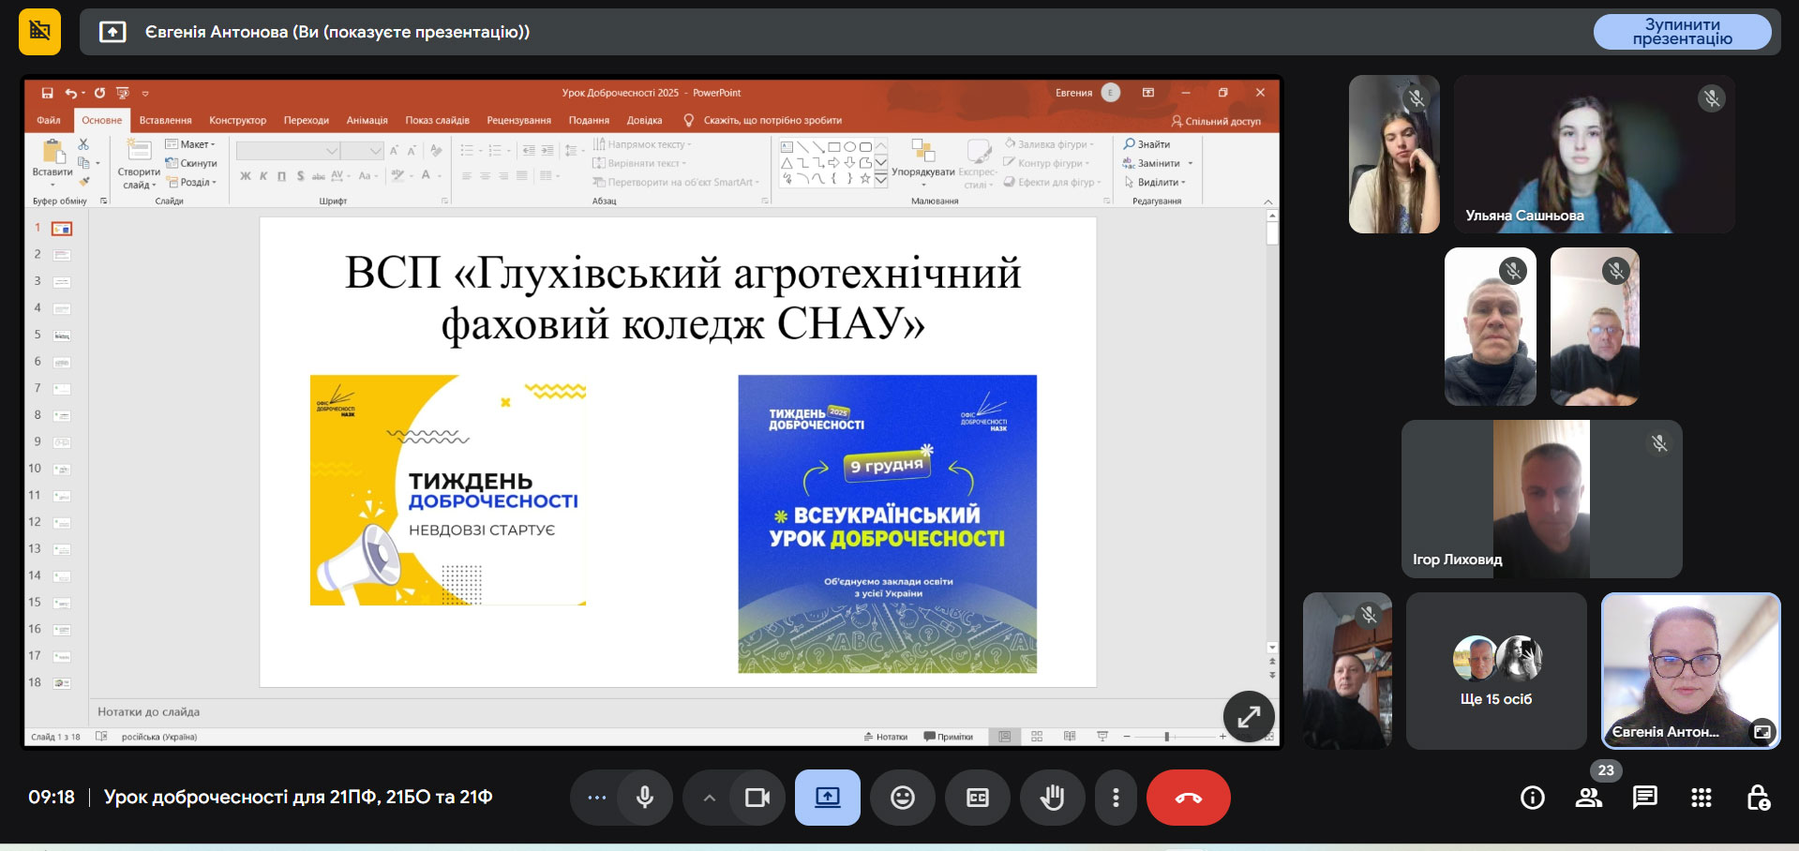Click Зупинити презентацію to stop presenting
Screen dimensions: 1799x851
[1683, 32]
